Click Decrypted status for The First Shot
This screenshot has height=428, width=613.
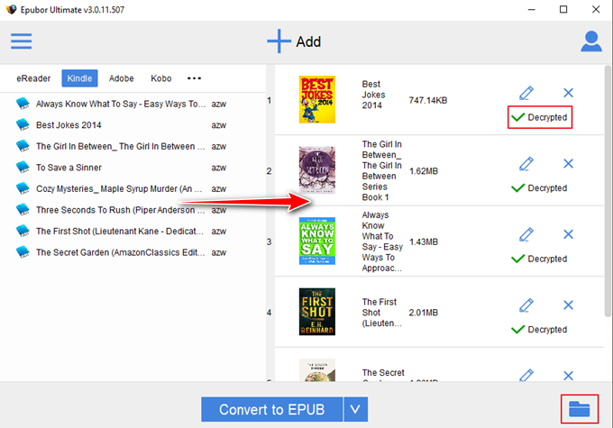[539, 330]
